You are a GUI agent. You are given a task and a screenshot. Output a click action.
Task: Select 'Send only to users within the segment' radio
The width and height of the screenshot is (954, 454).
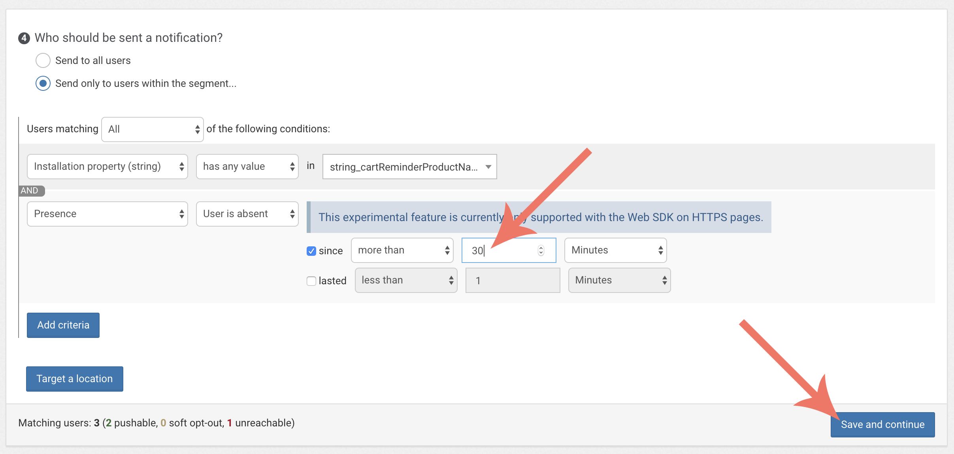[x=43, y=83]
